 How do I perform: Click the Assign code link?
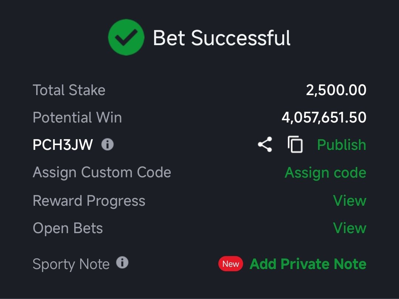click(325, 172)
